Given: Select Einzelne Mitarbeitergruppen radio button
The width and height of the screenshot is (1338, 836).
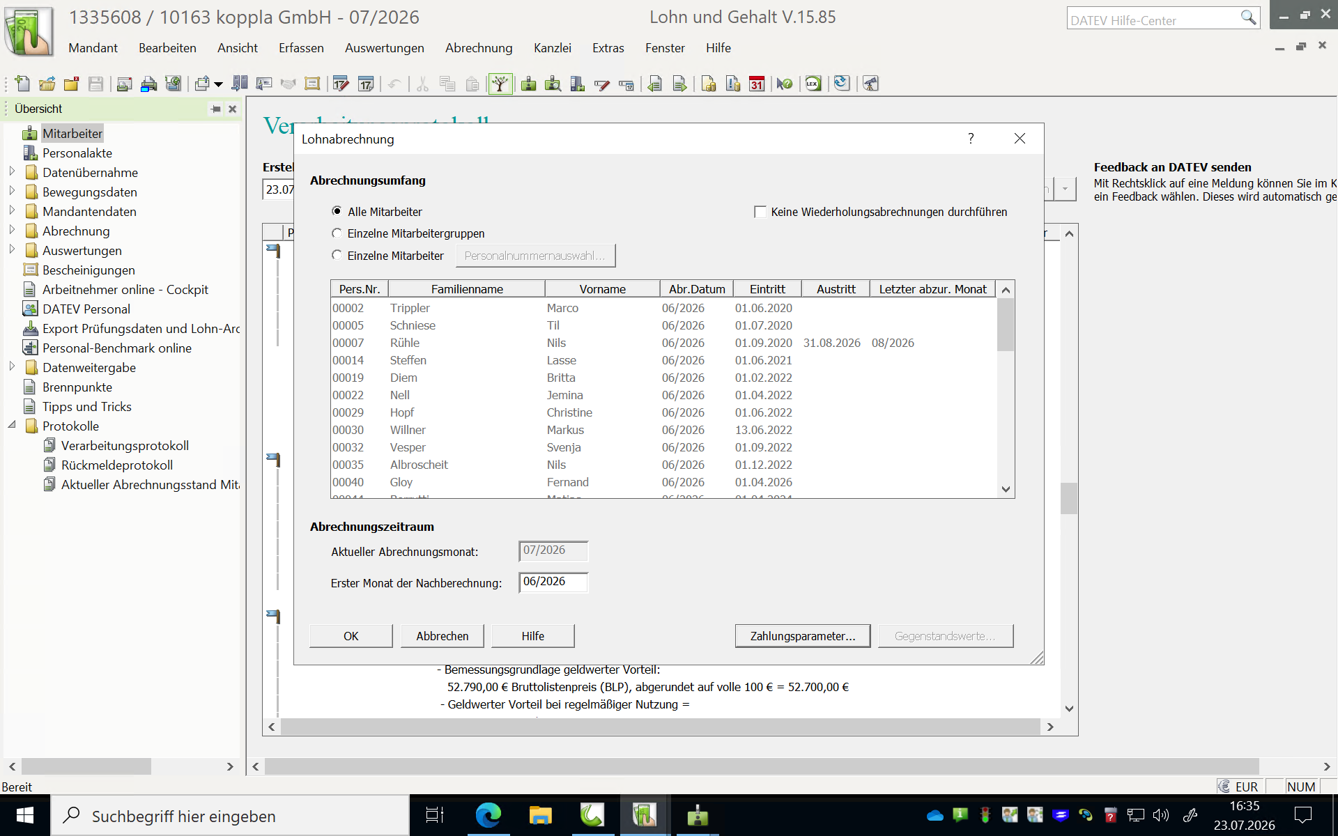Looking at the screenshot, I should [337, 233].
